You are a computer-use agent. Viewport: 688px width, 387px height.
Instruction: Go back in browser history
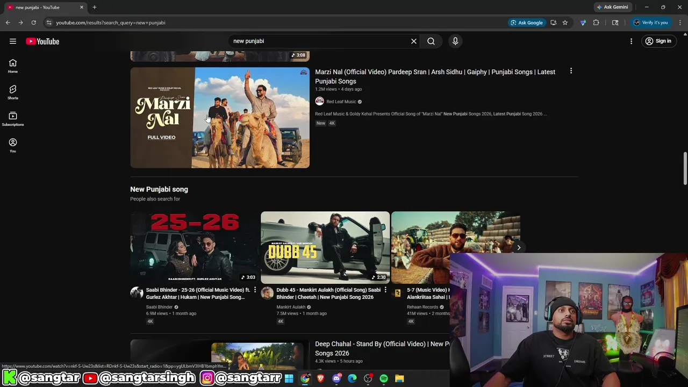coord(8,23)
